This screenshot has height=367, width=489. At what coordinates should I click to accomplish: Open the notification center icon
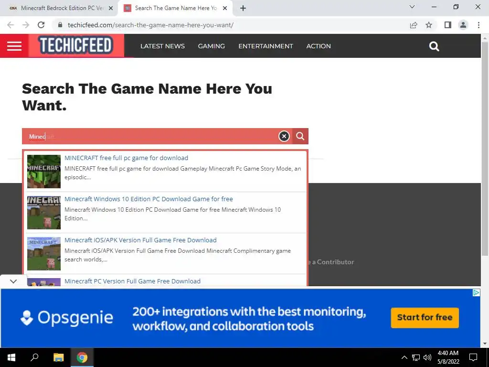473,357
